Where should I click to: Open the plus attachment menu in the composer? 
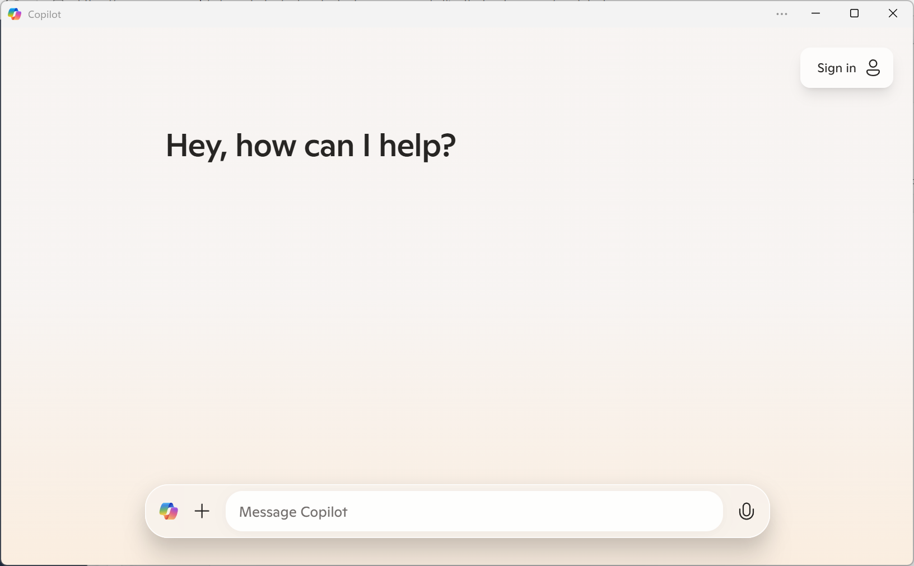coord(202,511)
